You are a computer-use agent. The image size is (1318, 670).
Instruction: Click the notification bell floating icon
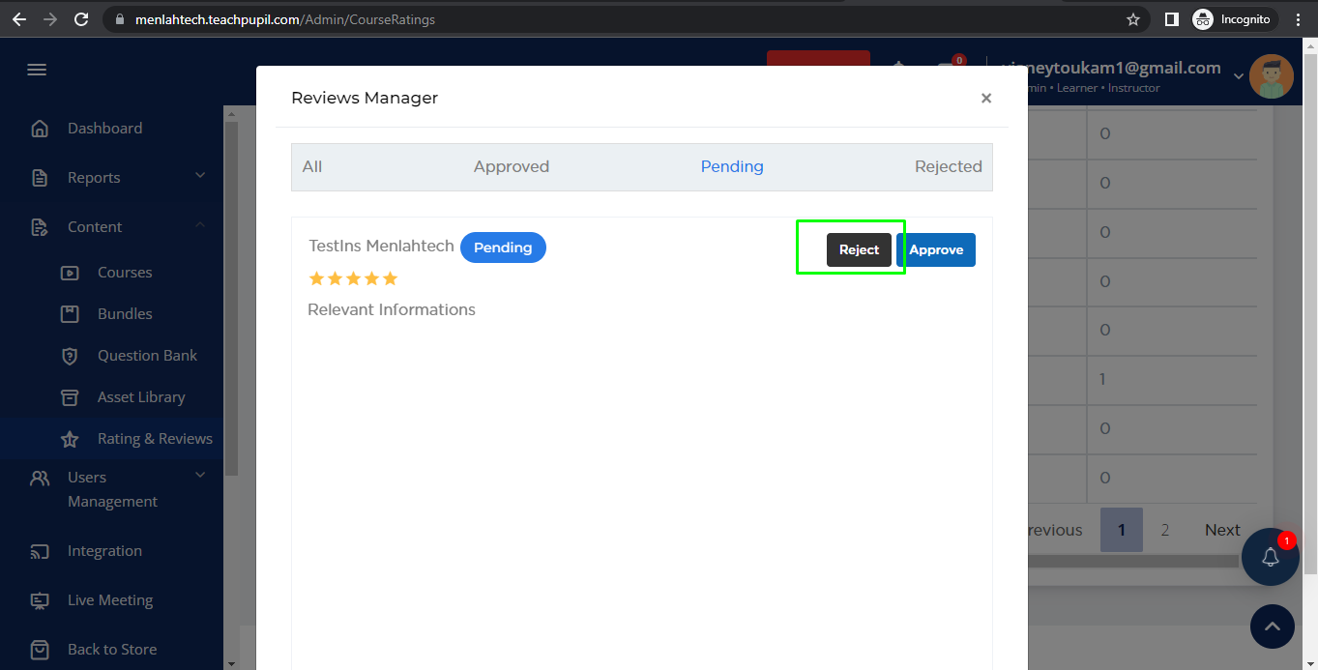click(1270, 557)
